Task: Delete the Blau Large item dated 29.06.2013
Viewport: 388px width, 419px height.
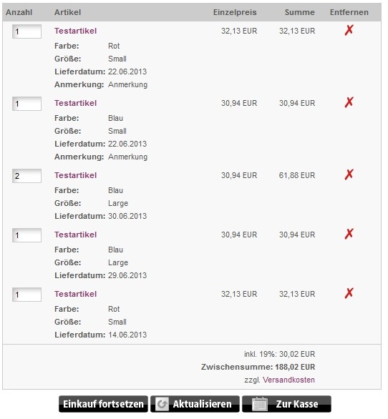Action: pos(349,234)
